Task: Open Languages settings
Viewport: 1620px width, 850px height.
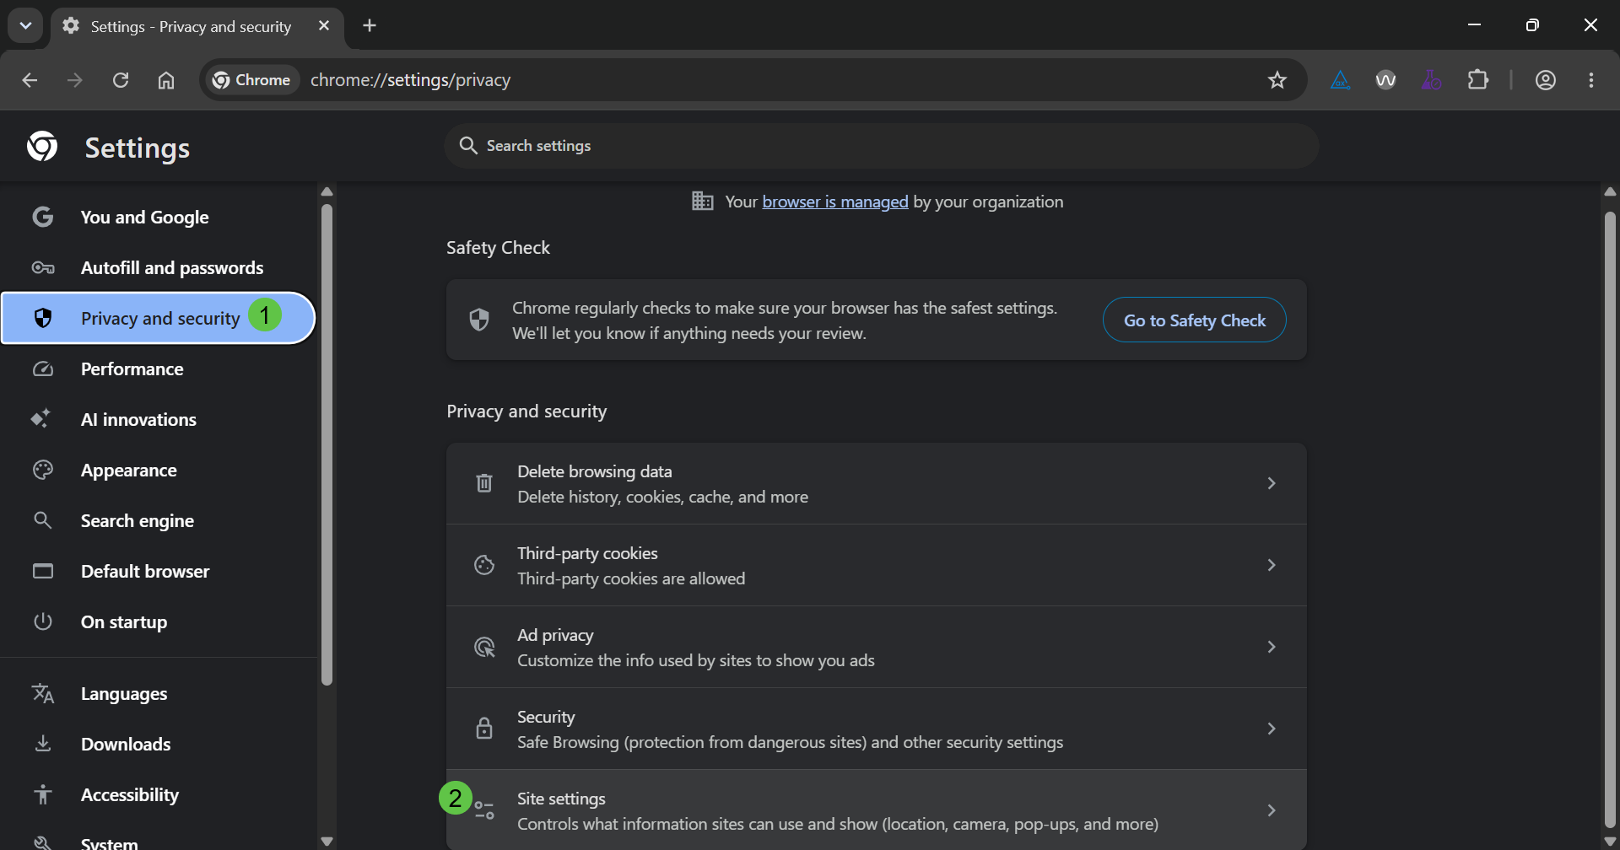Action: tap(158, 693)
